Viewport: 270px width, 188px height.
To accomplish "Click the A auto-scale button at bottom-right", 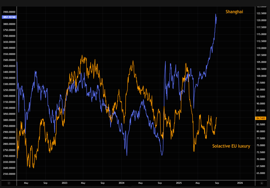I will coord(260,182).
